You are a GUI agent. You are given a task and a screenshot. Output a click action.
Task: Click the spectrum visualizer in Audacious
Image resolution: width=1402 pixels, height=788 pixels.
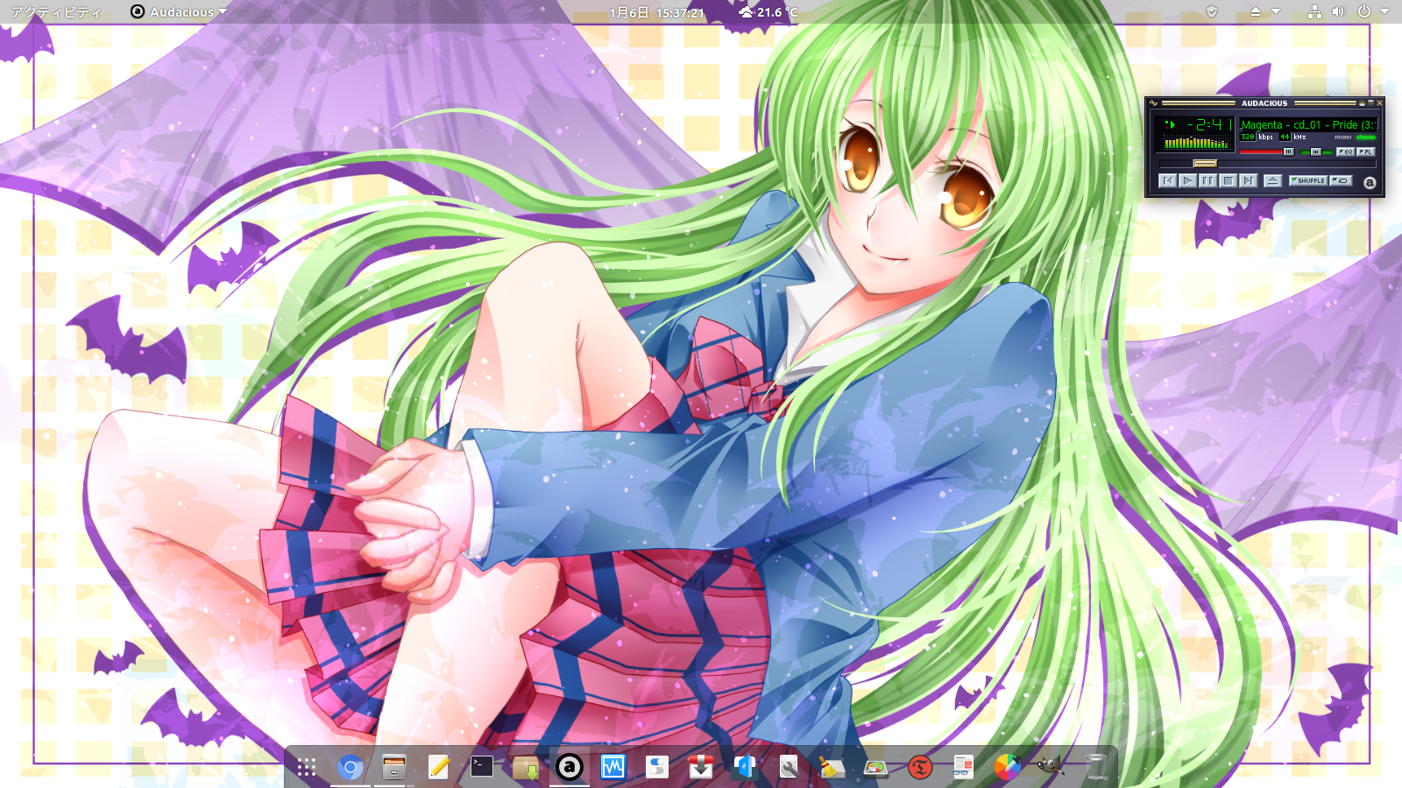(1198, 142)
